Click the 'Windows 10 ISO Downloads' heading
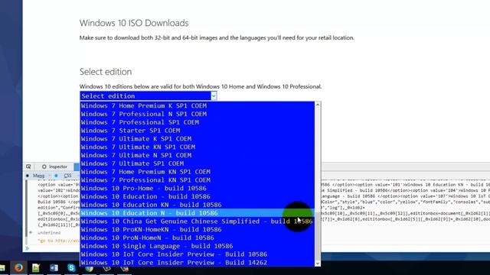 click(134, 23)
